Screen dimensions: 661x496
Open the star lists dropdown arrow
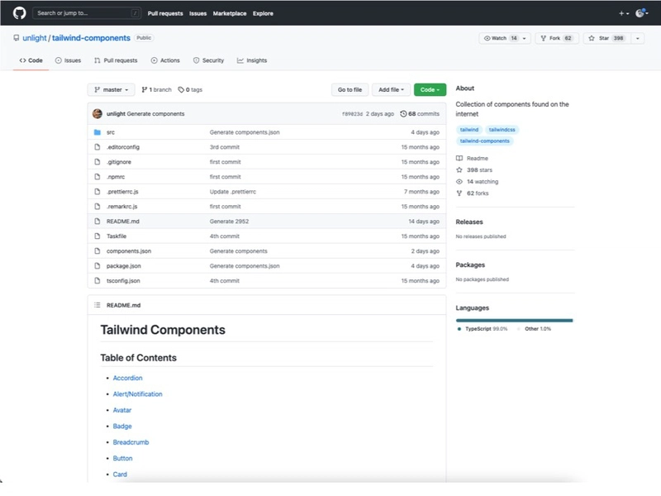637,38
